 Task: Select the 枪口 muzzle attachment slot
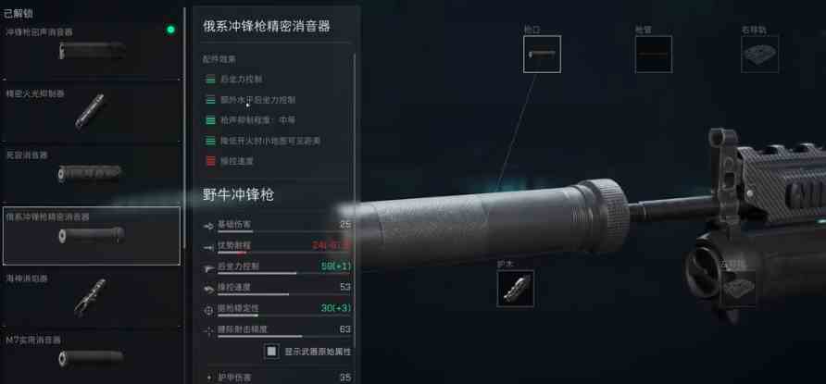coord(542,55)
